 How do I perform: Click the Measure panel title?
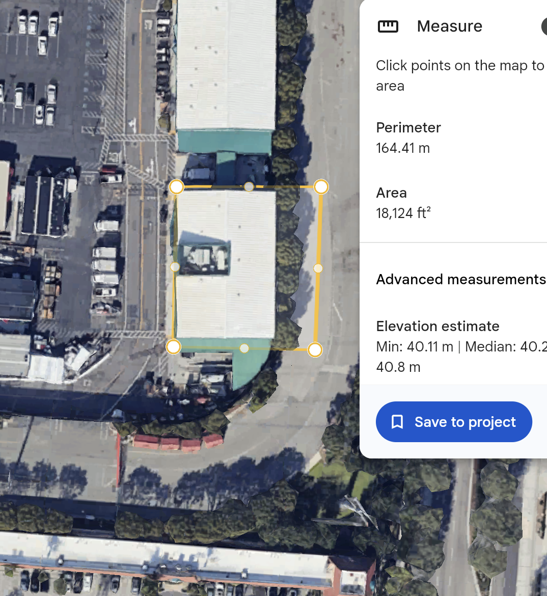[x=450, y=26]
